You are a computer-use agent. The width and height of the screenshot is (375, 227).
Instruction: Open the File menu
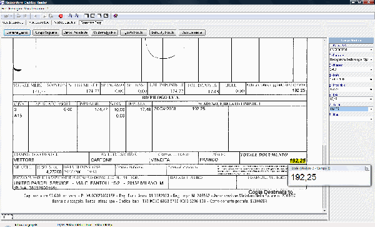point(4,9)
